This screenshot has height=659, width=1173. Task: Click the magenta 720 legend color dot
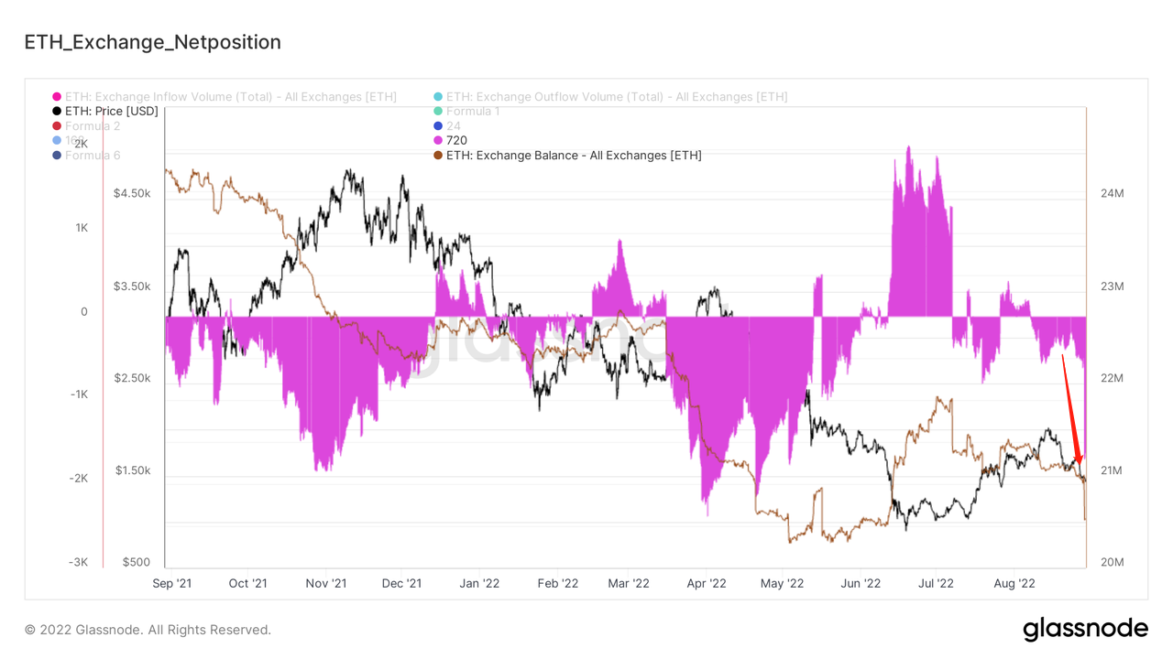tap(438, 141)
